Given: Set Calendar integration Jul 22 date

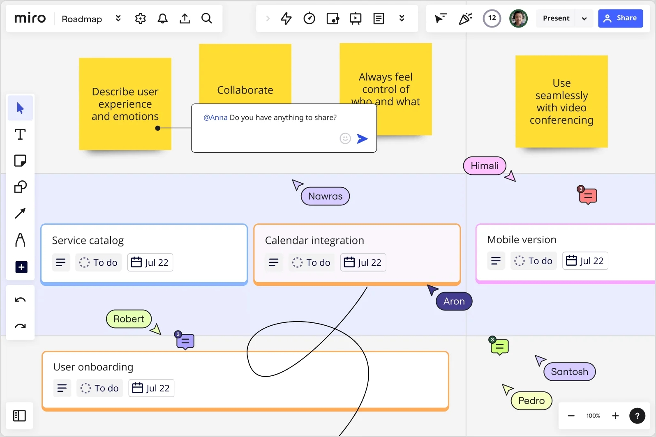Looking at the screenshot, I should [x=363, y=262].
